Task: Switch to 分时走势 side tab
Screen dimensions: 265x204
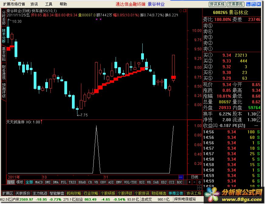Action: [4, 18]
